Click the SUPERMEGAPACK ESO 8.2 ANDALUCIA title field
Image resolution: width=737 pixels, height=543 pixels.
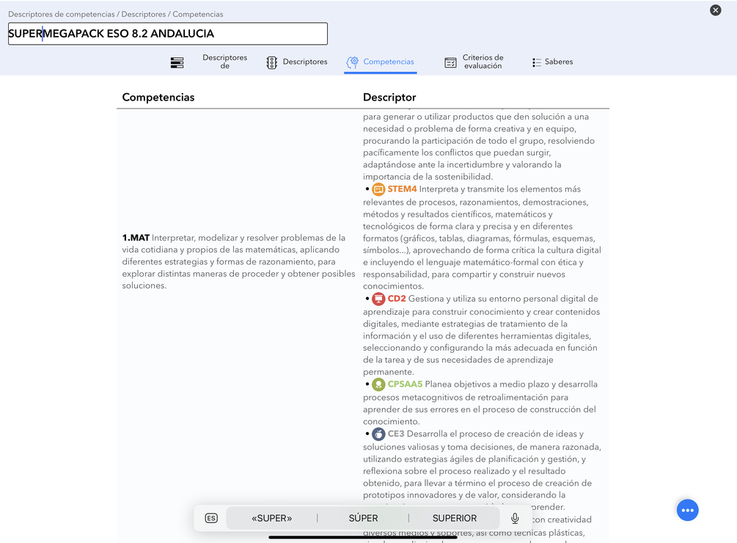pos(168,34)
